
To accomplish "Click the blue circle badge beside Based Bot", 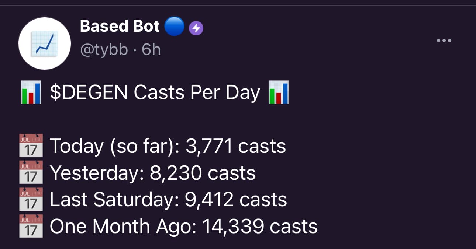I will [174, 27].
